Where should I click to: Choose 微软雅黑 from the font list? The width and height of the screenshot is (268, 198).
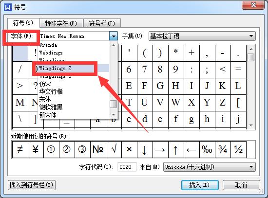[74, 107]
